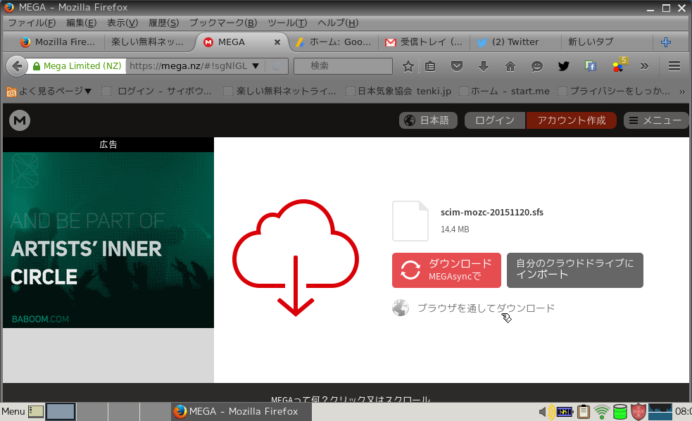This screenshot has width=692, height=421.
Task: Click the red ダウンロード MEGAsyncで button
Action: 446,270
